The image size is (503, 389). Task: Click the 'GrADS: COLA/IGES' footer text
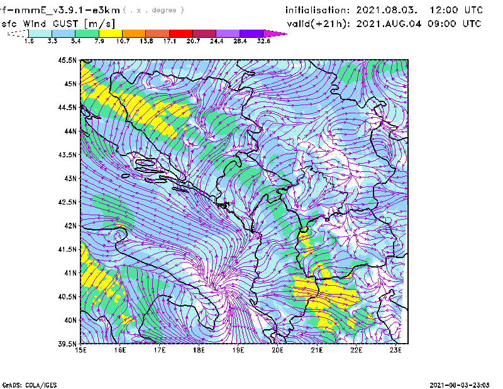pyautogui.click(x=30, y=385)
